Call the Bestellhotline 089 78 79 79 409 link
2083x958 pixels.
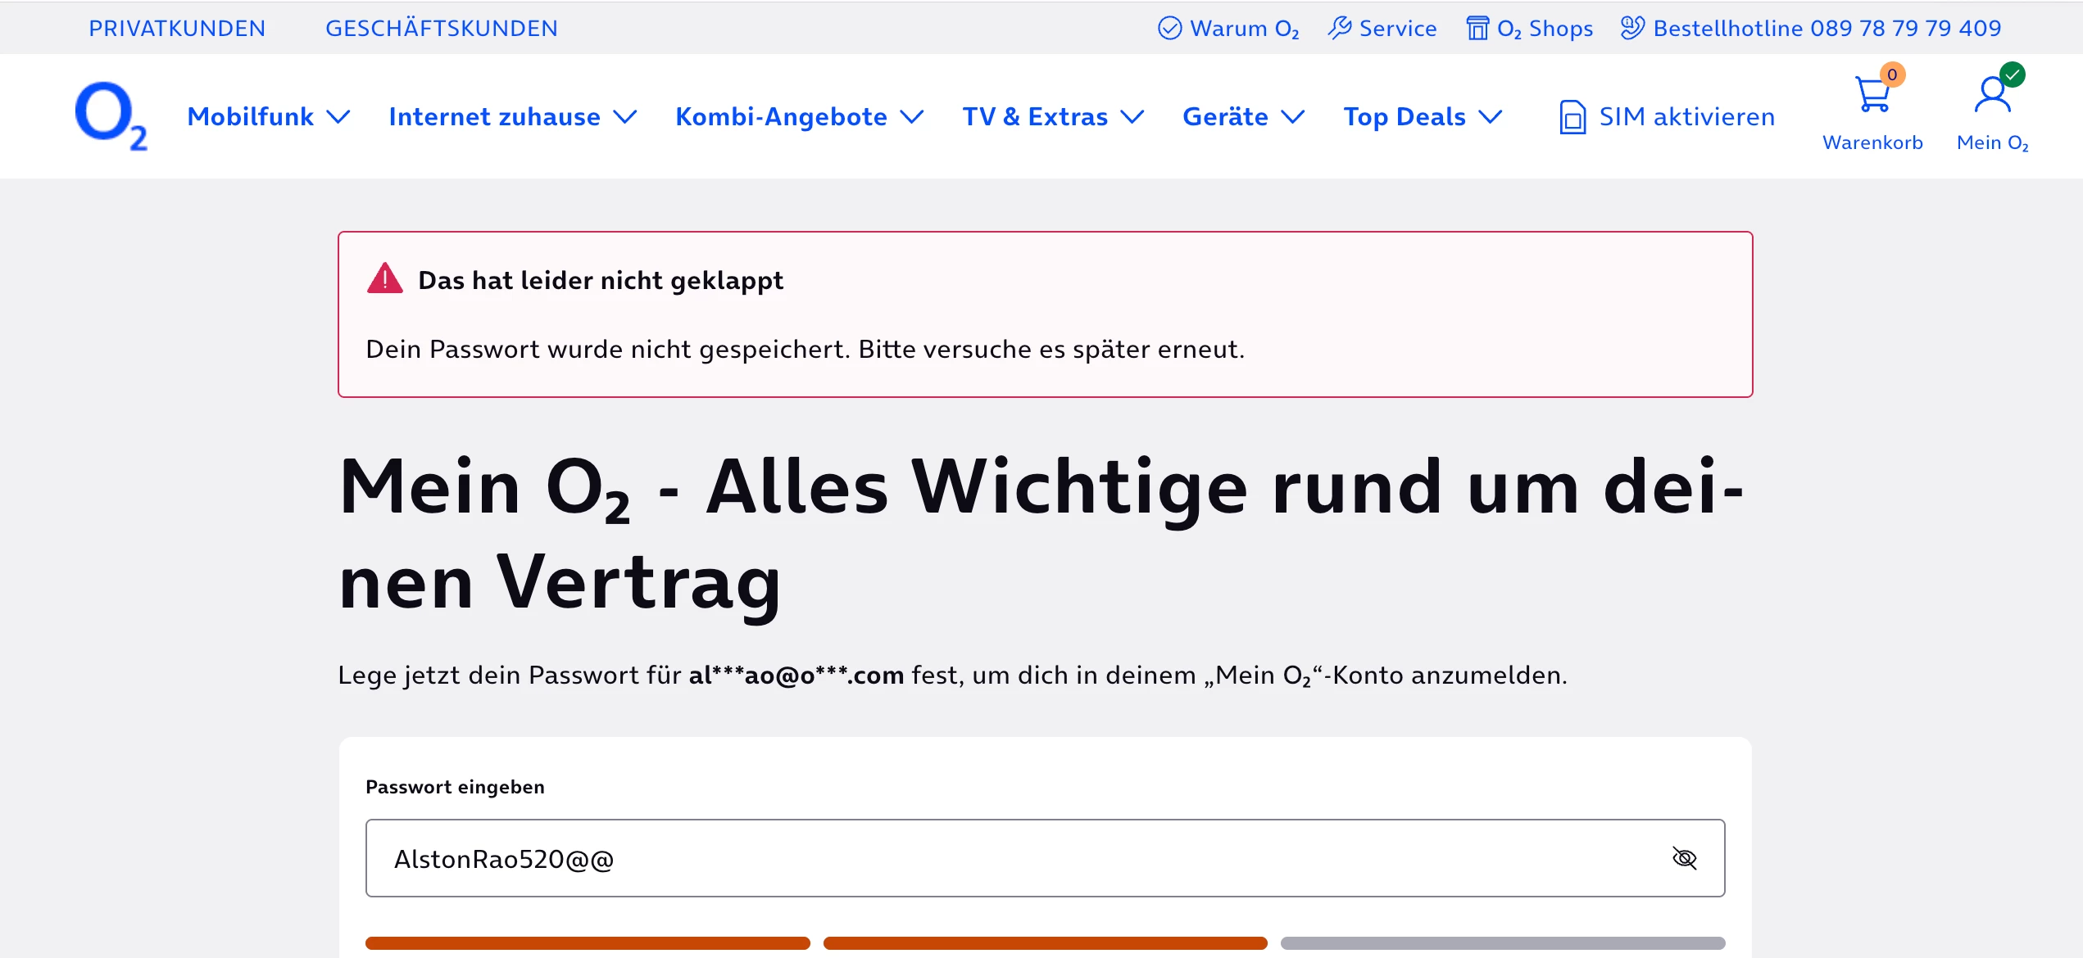coord(1827,28)
